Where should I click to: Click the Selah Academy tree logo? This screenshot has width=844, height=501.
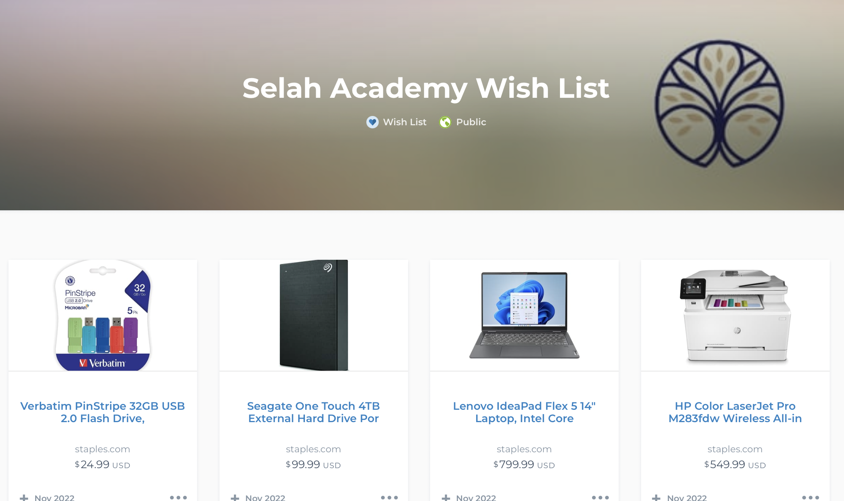pos(719,104)
